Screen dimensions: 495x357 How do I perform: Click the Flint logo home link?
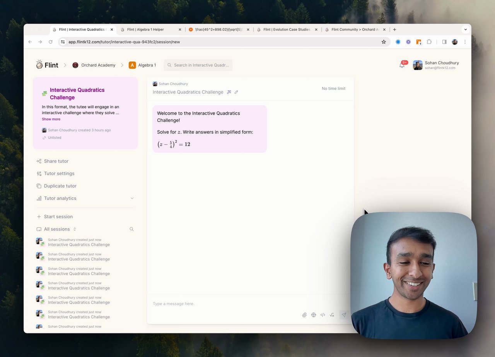pyautogui.click(x=47, y=65)
